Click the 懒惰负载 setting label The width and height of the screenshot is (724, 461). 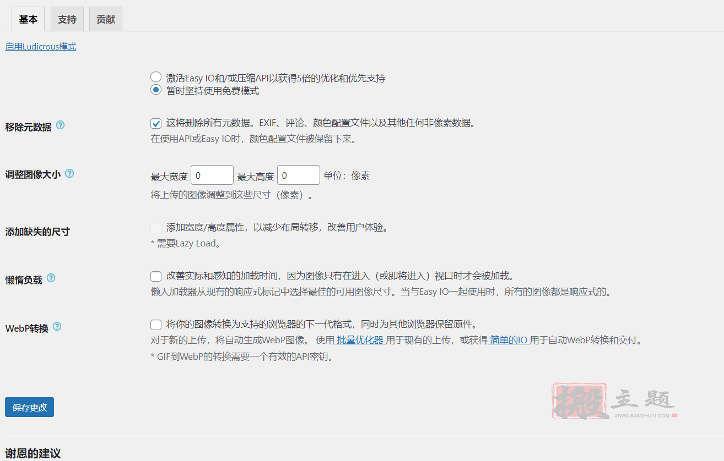pyautogui.click(x=24, y=280)
